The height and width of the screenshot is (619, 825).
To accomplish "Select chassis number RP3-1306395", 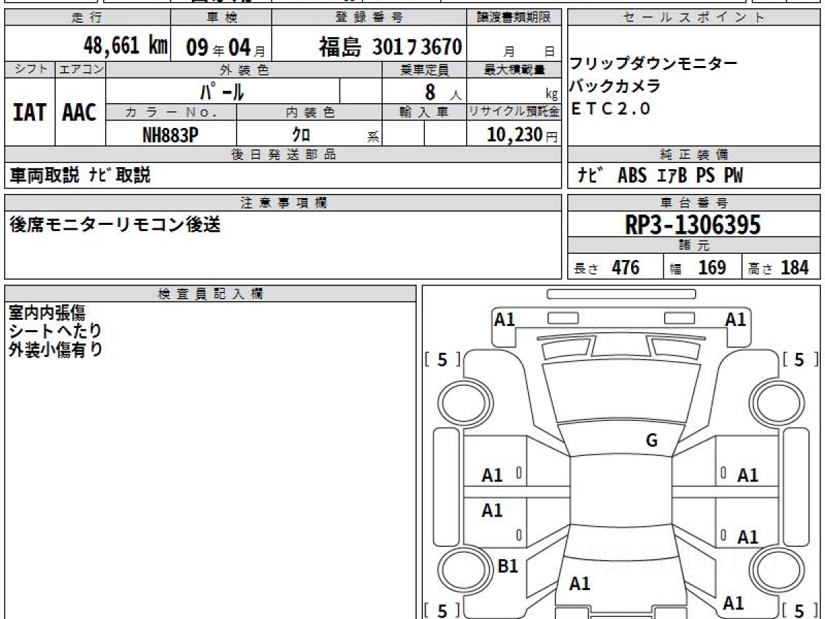I will click(692, 225).
